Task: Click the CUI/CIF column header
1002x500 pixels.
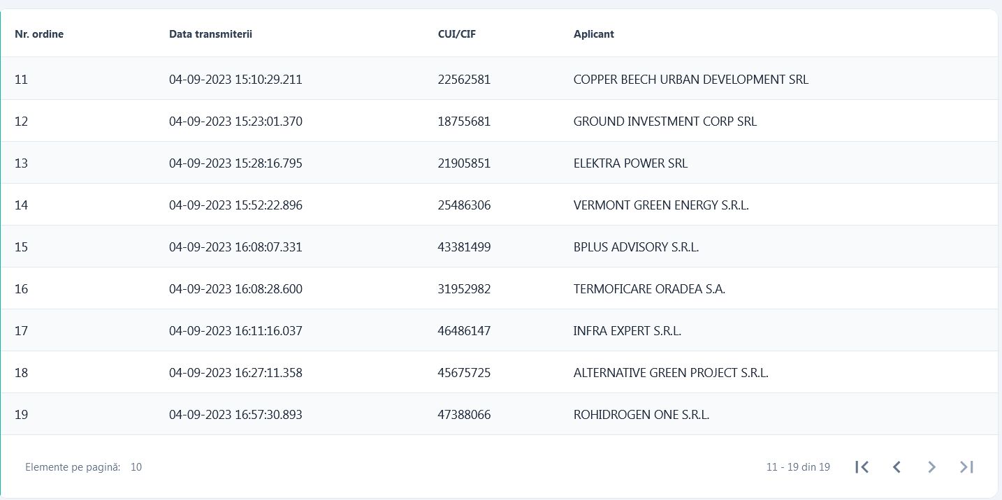Action: click(457, 34)
